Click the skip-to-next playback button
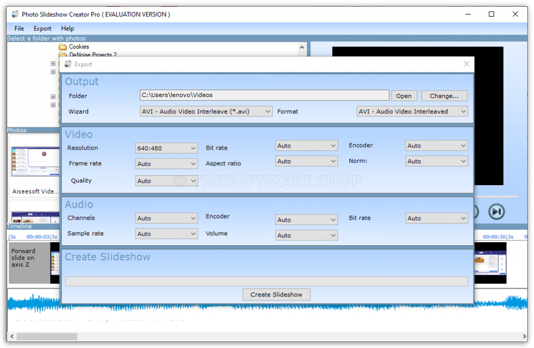This screenshot has height=348, width=534. tap(496, 211)
